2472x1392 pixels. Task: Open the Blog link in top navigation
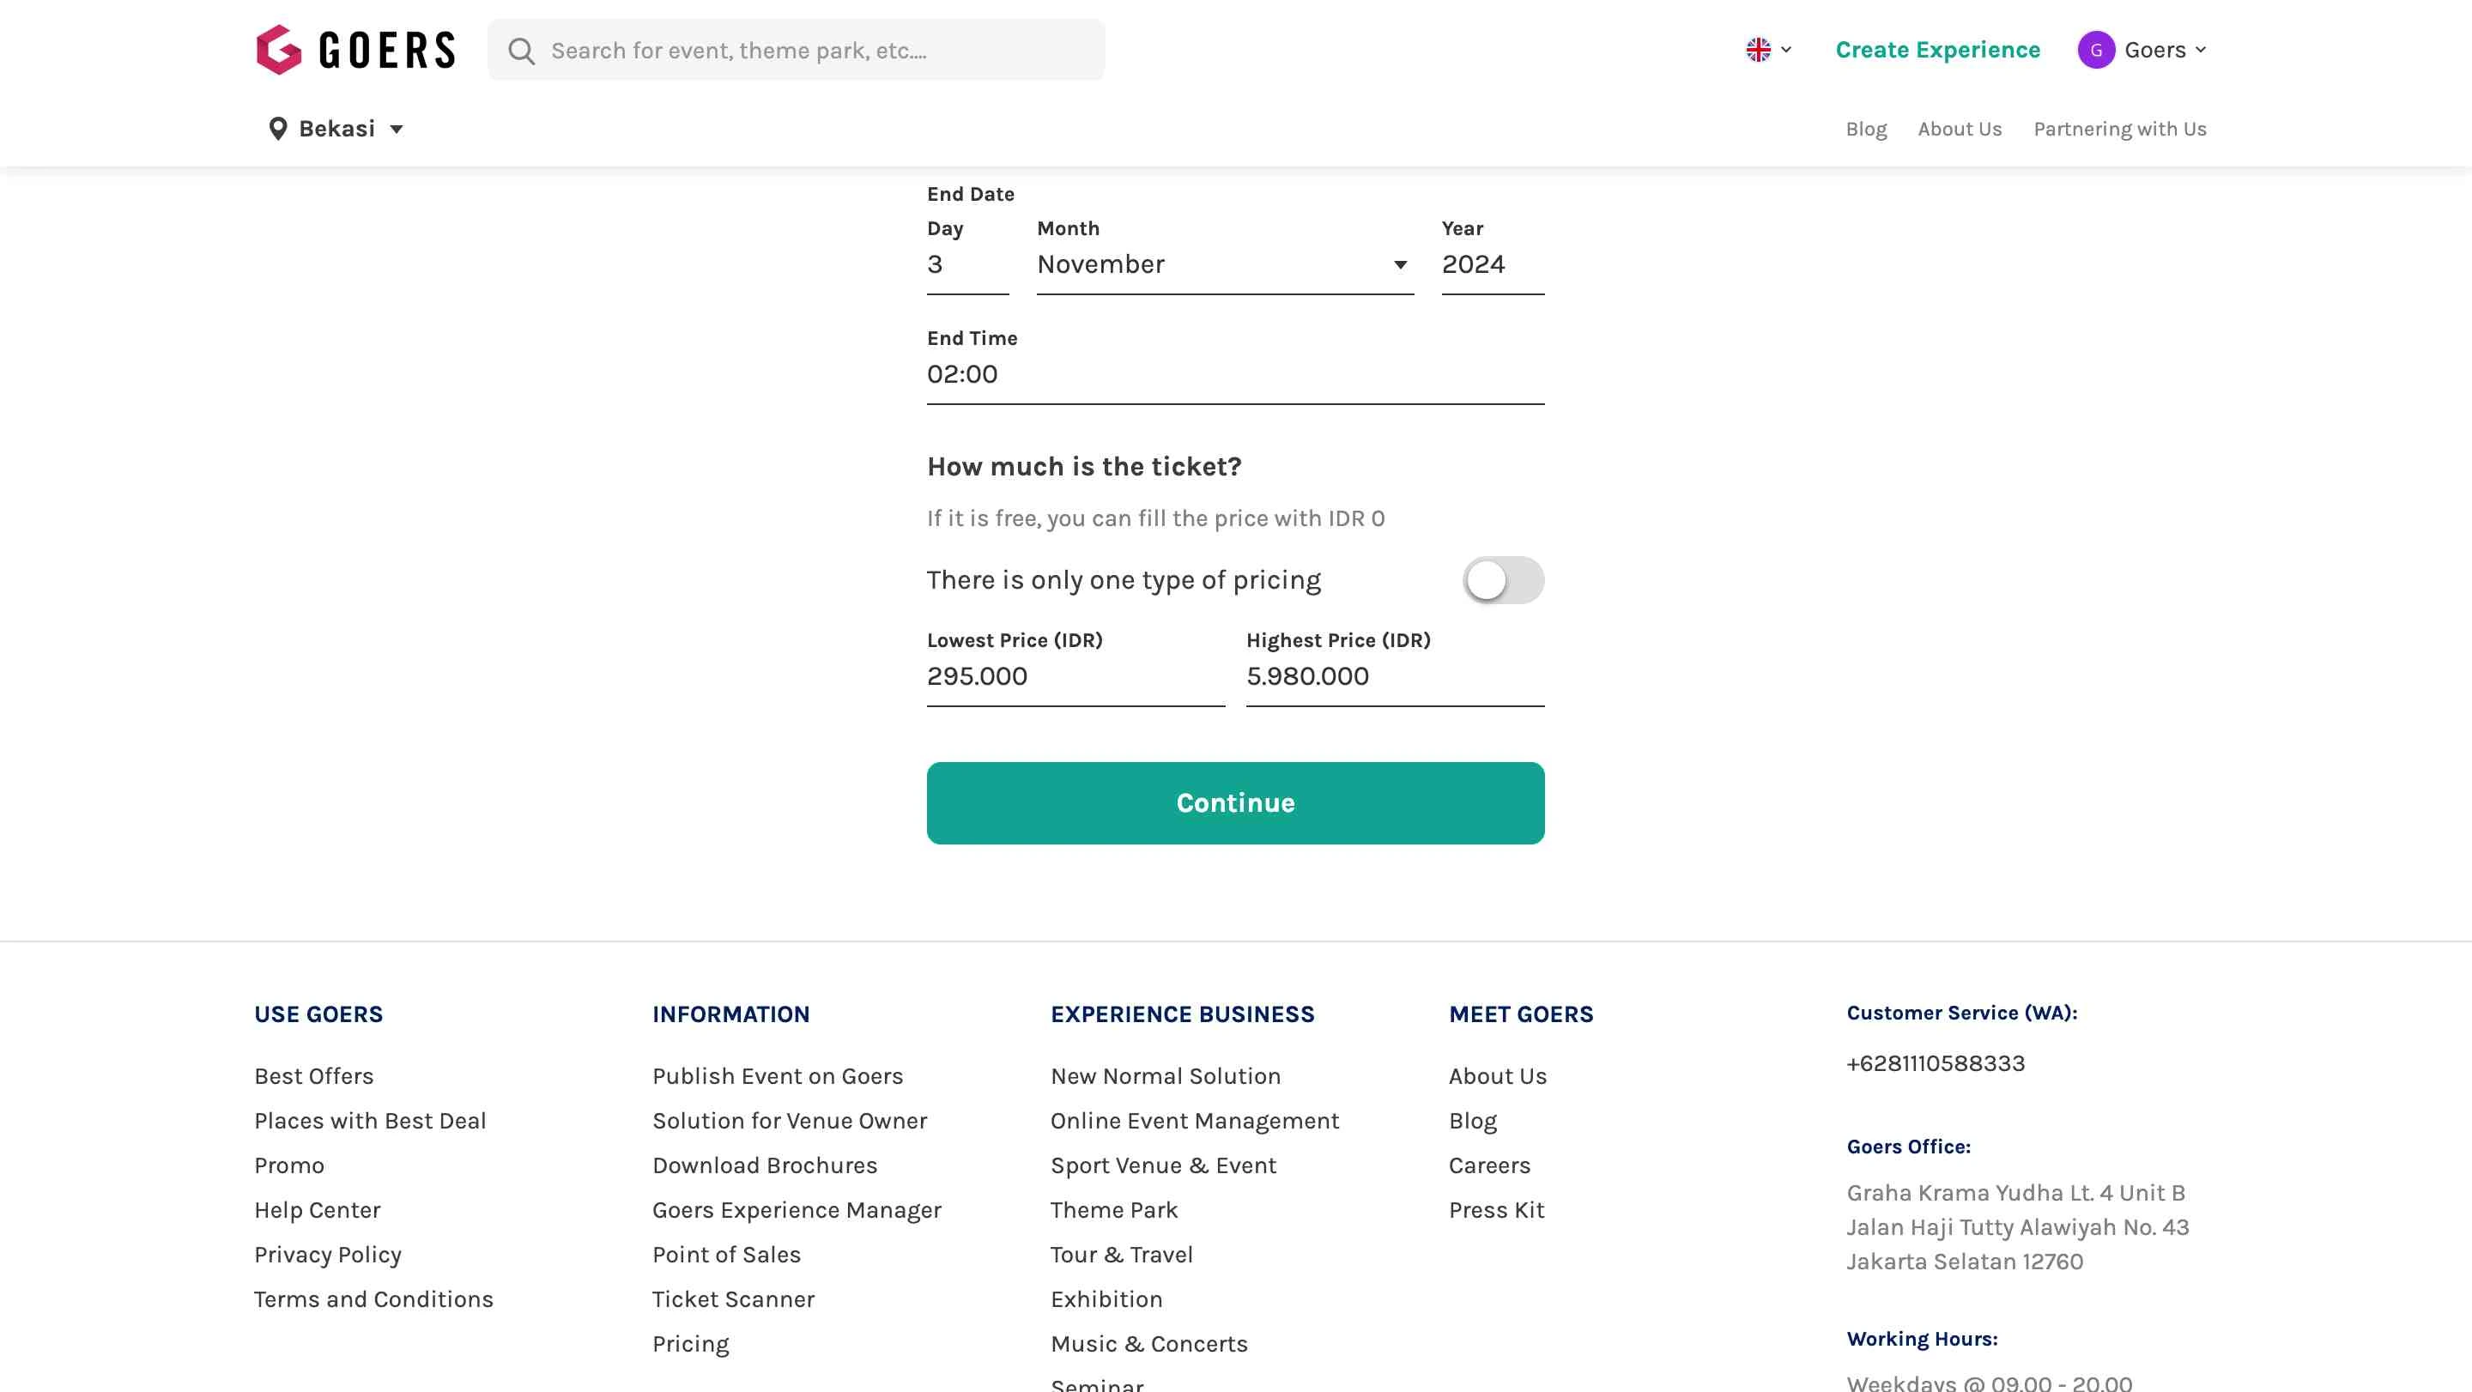[1865, 129]
